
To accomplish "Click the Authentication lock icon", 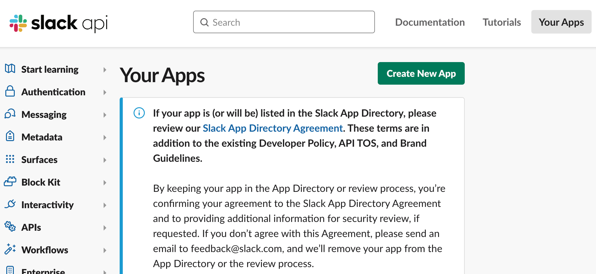I will (x=10, y=91).
